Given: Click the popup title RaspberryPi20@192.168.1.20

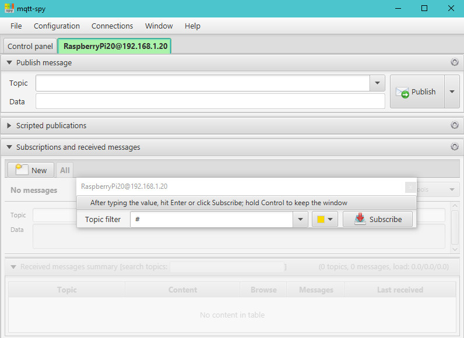Looking at the screenshot, I should 124,186.
